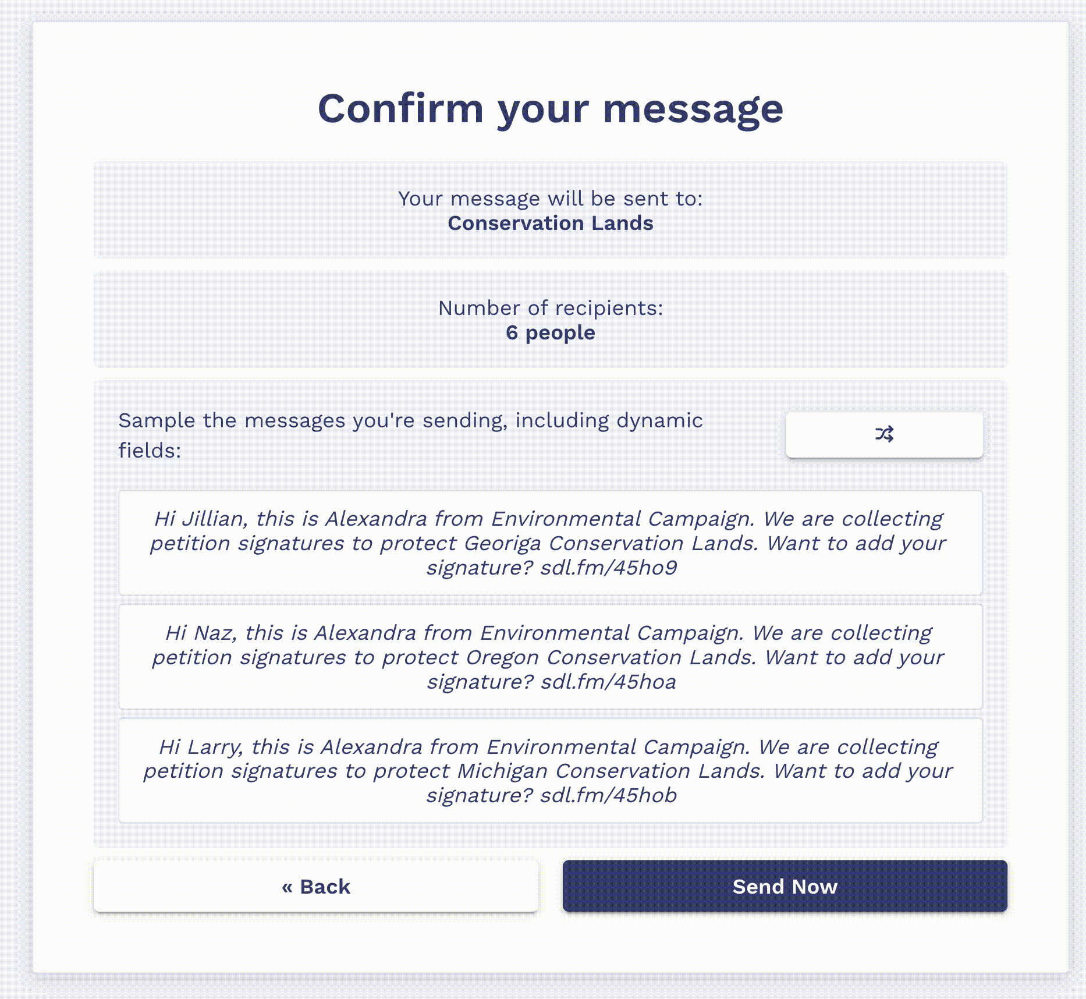Select the sample message addressed to Jillian
This screenshot has width=1086, height=999.
550,543
